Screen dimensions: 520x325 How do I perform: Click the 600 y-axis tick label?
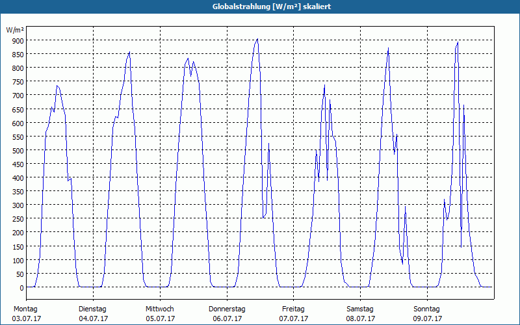point(19,123)
